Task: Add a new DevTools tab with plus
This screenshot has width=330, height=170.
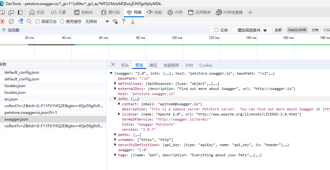Action: click(250, 12)
